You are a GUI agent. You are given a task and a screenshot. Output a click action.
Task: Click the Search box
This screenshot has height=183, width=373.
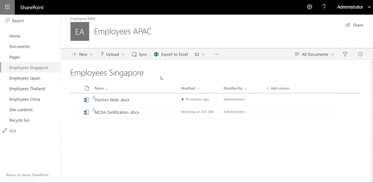tap(30, 21)
